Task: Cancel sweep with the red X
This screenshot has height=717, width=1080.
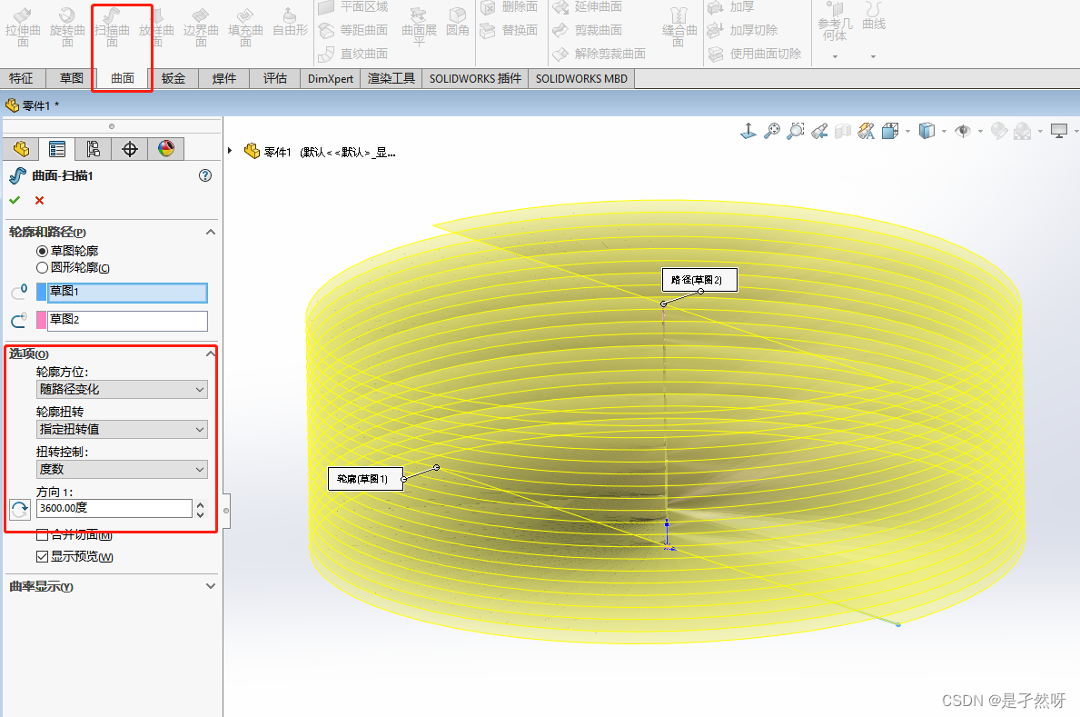Action: (x=39, y=200)
